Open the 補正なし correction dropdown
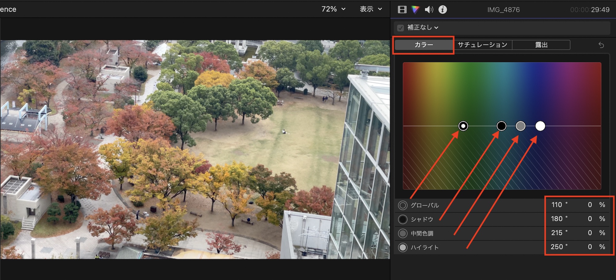 (x=423, y=28)
